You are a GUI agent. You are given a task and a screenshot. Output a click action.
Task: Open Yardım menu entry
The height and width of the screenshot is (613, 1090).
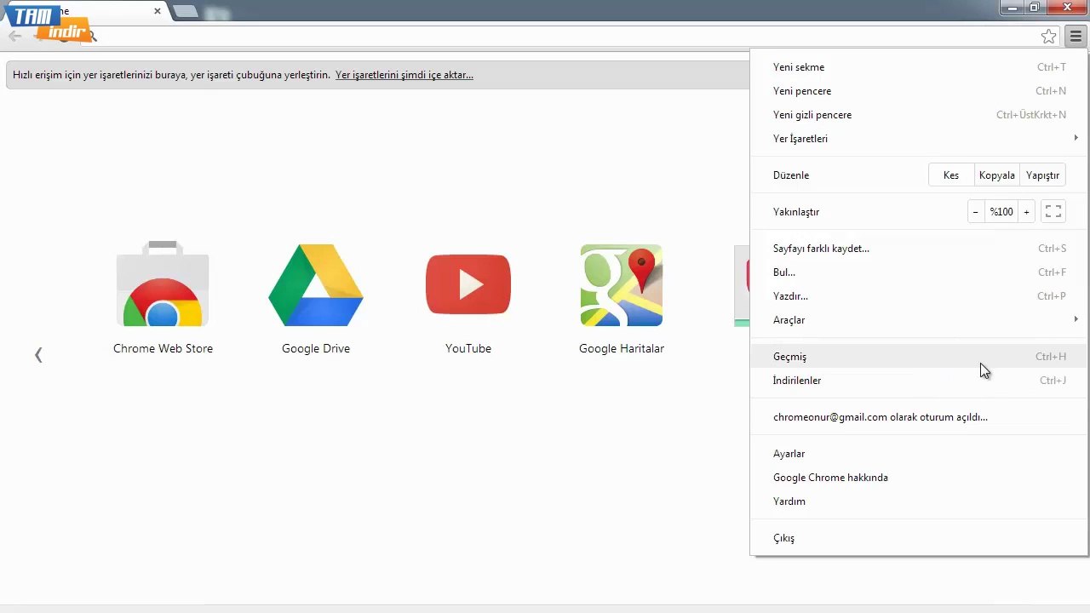[918, 501]
